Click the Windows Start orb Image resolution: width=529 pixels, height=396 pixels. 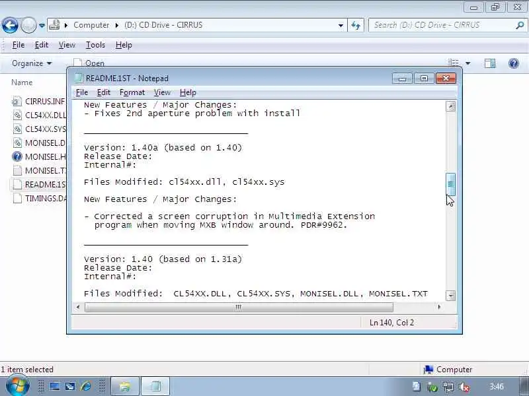click(x=17, y=387)
